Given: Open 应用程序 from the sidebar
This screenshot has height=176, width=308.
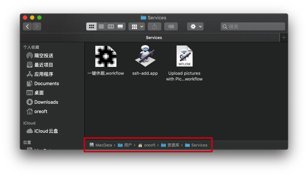Looking at the screenshot, I should [43, 74].
